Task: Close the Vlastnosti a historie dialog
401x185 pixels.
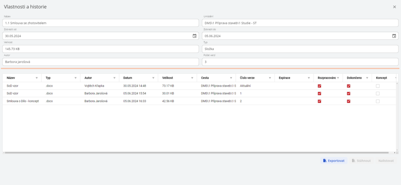Action: pos(394,7)
